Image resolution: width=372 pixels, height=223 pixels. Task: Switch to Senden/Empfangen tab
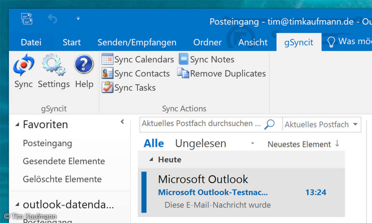point(137,42)
